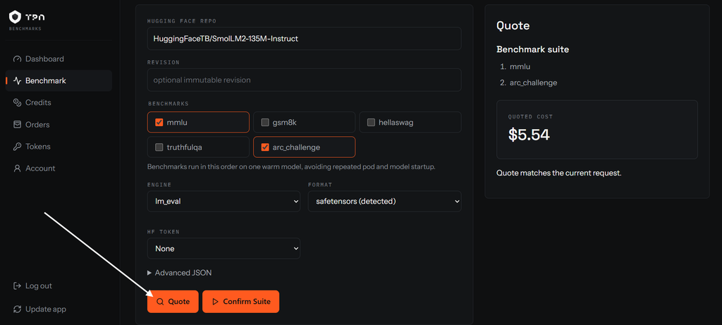Click the play icon in Confirm Suite

[215, 302]
